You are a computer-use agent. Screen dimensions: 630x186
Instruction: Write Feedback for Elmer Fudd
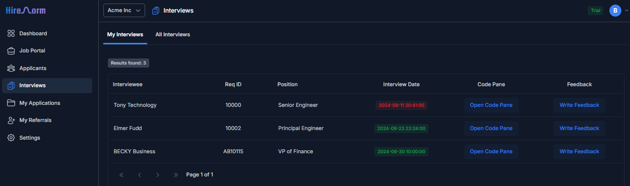tap(579, 129)
